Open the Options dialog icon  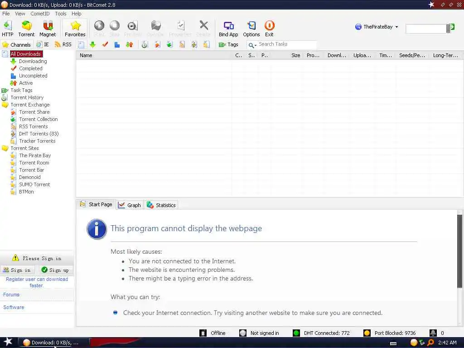click(251, 29)
